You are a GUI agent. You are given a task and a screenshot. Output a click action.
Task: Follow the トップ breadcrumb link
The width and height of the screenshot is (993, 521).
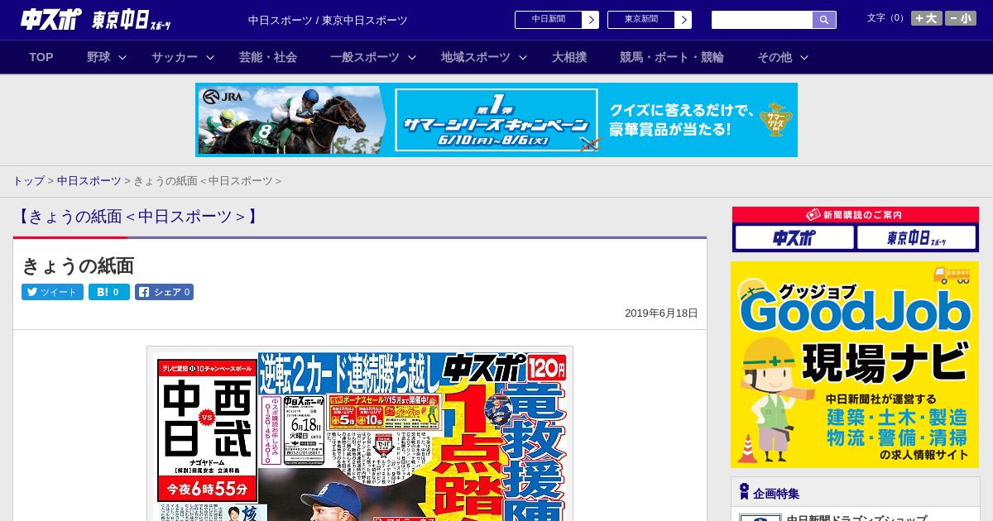28,180
